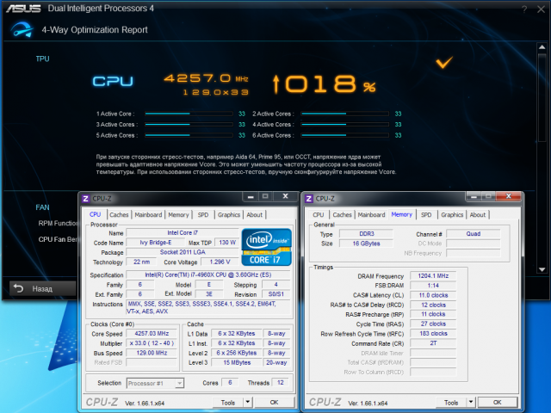The image size is (551, 413).
Task: Open the Mainboard tab in left CPU-Z
Action: tap(148, 214)
